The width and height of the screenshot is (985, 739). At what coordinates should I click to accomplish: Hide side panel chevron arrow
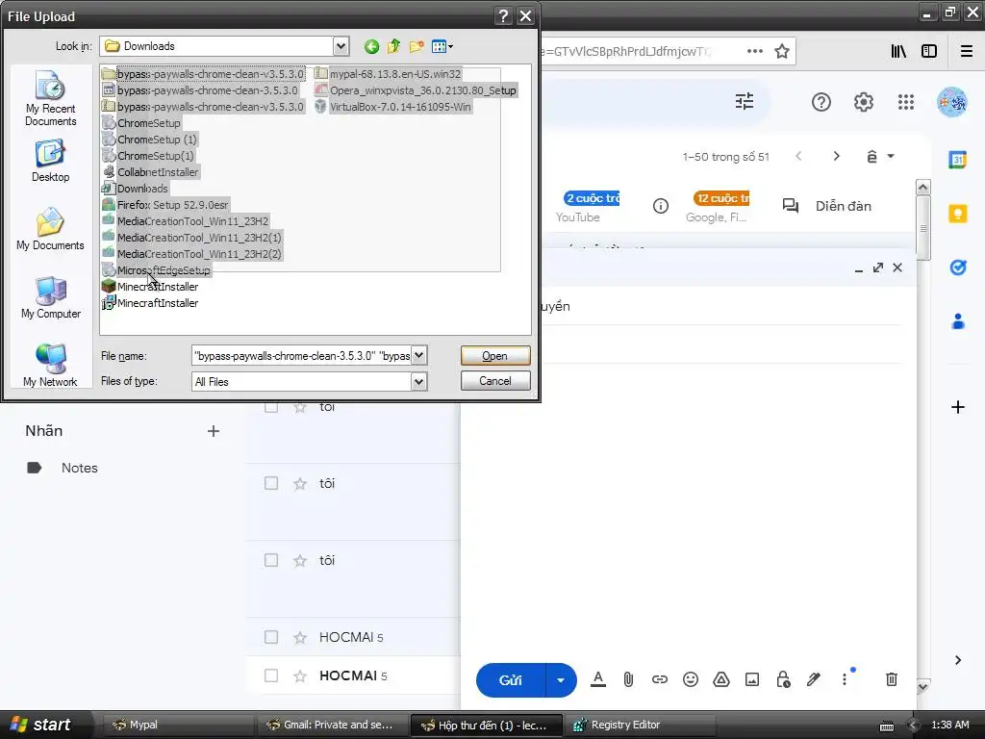coord(957,660)
